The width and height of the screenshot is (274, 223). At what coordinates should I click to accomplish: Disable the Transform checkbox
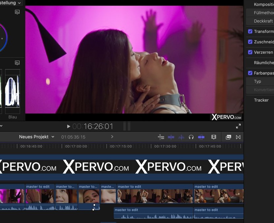pos(250,31)
